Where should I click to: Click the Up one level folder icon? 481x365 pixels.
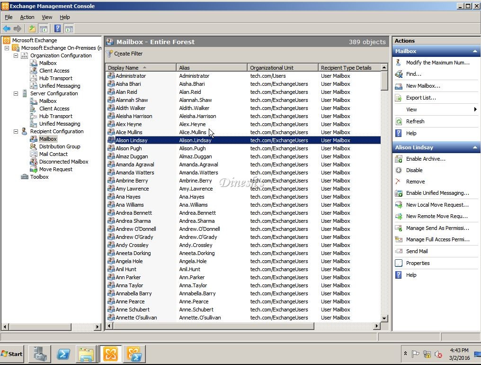pyautogui.click(x=32, y=29)
